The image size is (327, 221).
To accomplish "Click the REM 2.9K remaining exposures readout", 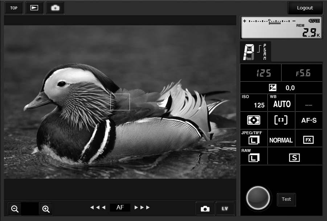I will pyautogui.click(x=308, y=30).
